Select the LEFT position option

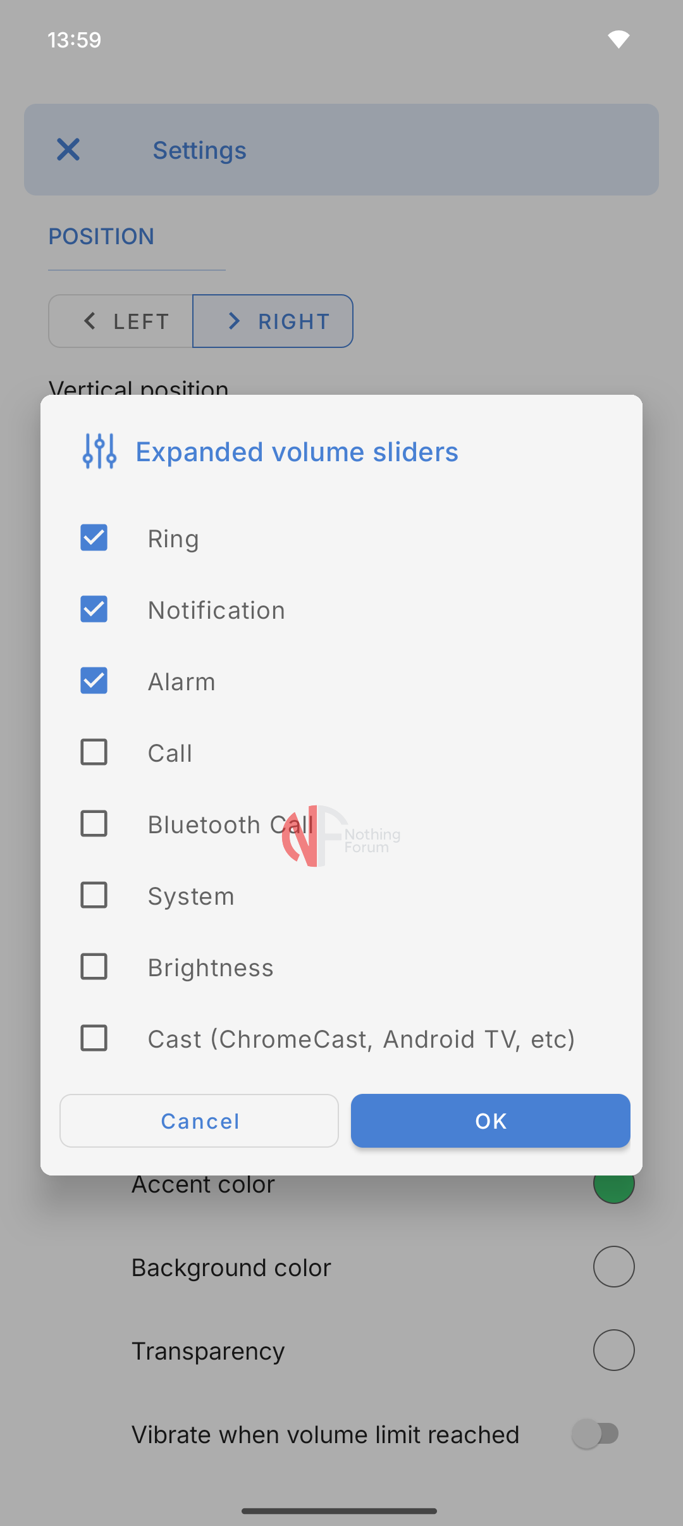tap(121, 321)
